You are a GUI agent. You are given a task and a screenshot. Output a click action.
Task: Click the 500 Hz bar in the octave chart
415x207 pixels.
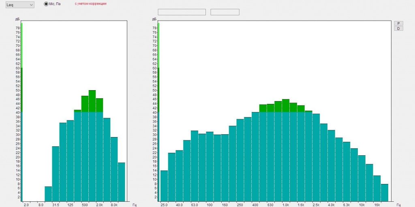coord(85,149)
